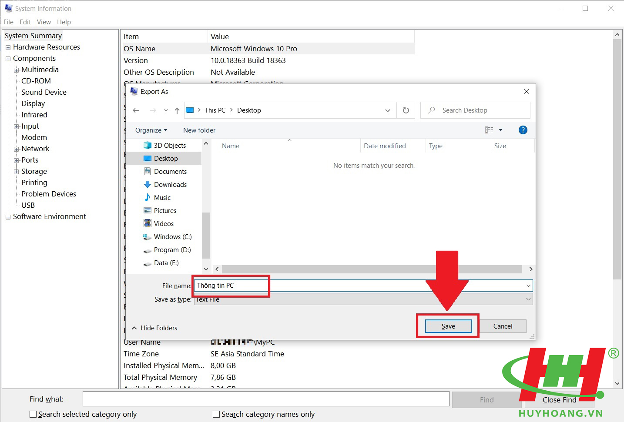Select 3D Objects folder in navigation pane
The image size is (624, 422).
tap(169, 146)
